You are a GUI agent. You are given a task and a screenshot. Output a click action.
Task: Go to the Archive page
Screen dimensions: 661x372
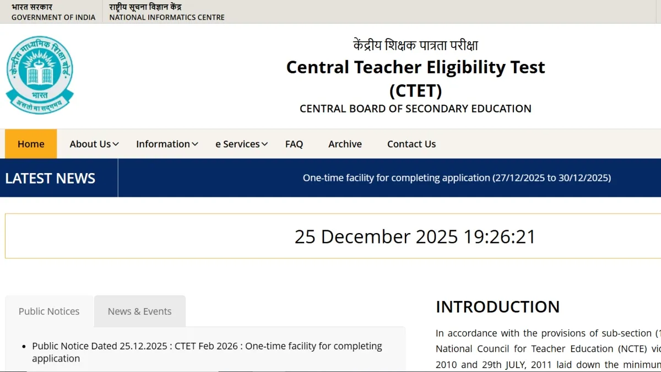pos(345,144)
